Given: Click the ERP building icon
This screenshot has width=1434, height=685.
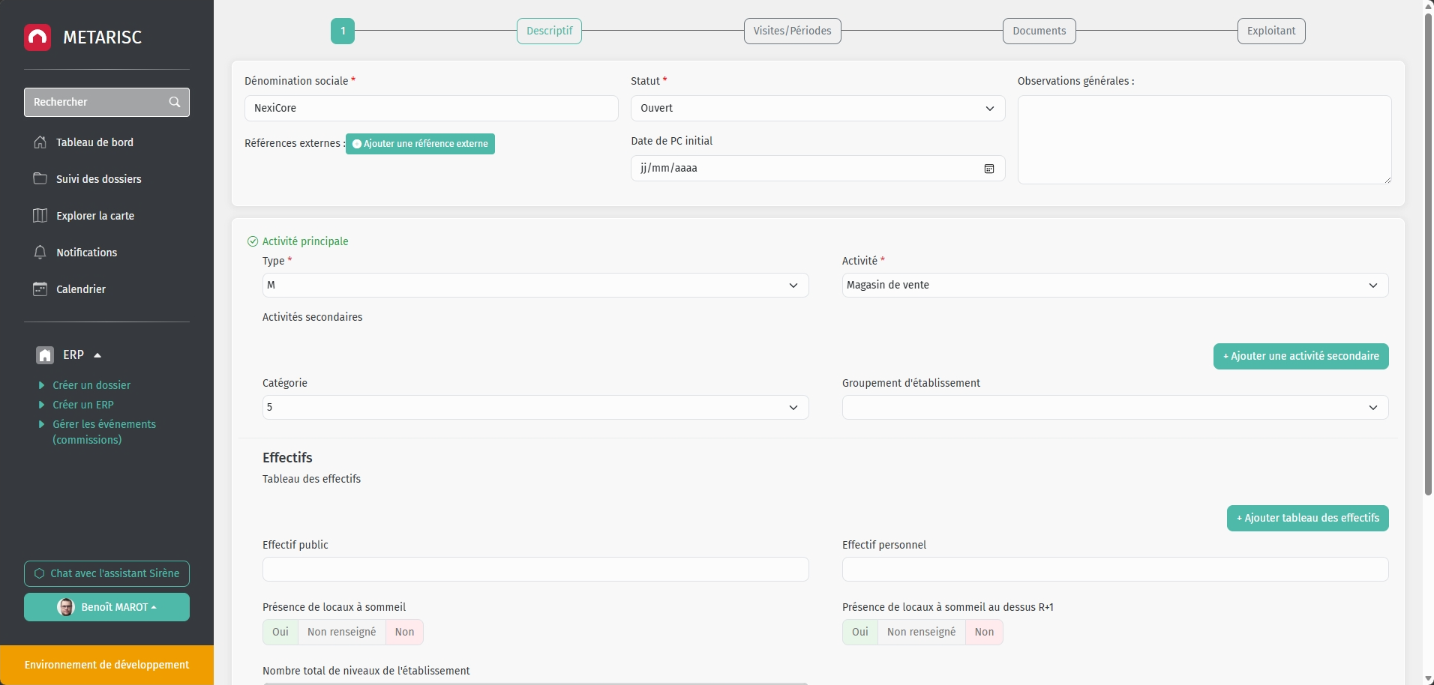Looking at the screenshot, I should click(45, 355).
